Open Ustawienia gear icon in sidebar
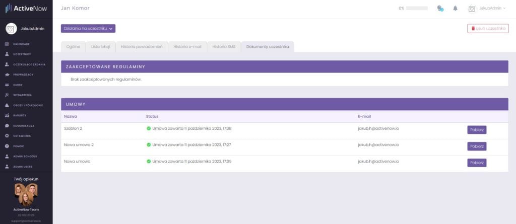The width and height of the screenshot is (516, 224). click(x=7, y=136)
